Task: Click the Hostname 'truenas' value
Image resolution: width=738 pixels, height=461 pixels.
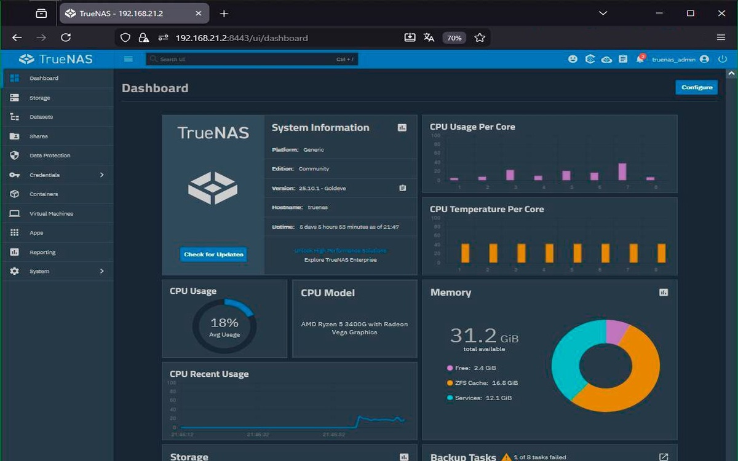Action: (319, 208)
